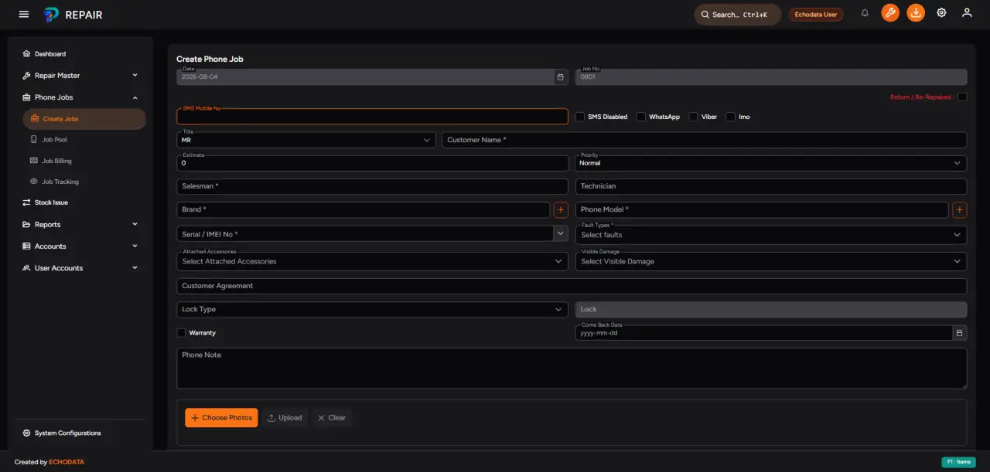Select Create Jobs in sidebar

coord(84,119)
